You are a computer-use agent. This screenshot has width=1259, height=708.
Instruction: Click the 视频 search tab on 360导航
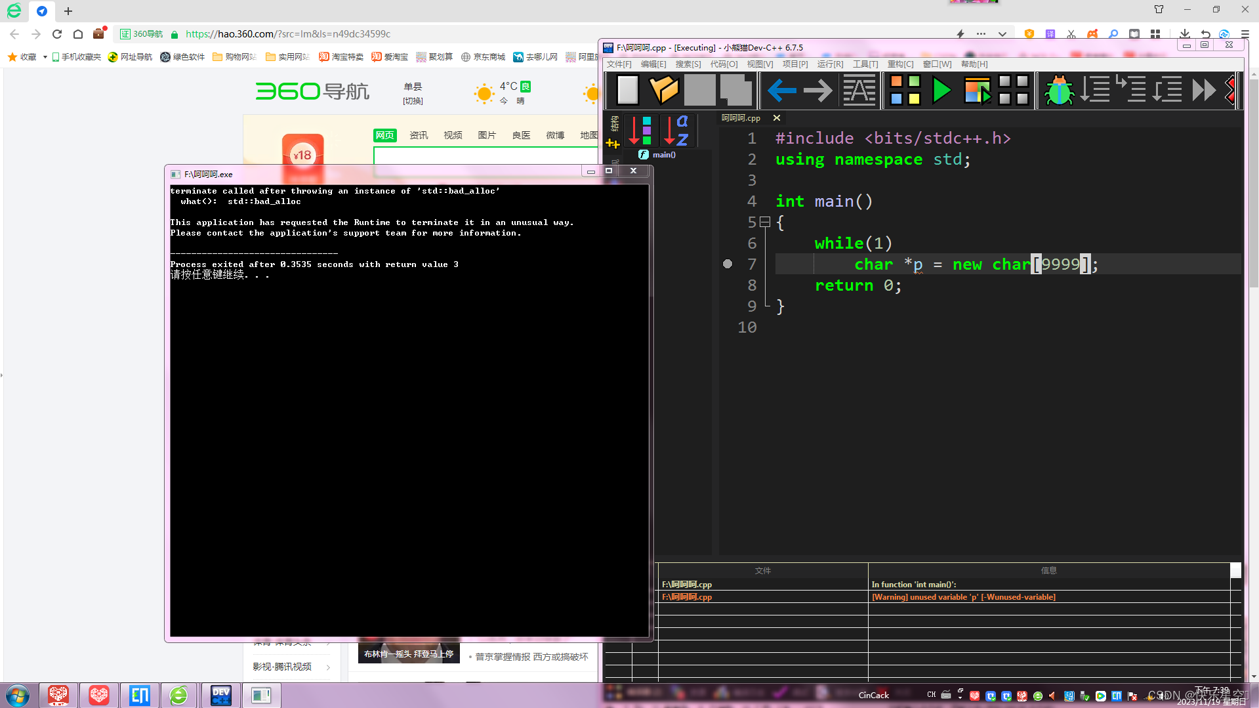(453, 135)
